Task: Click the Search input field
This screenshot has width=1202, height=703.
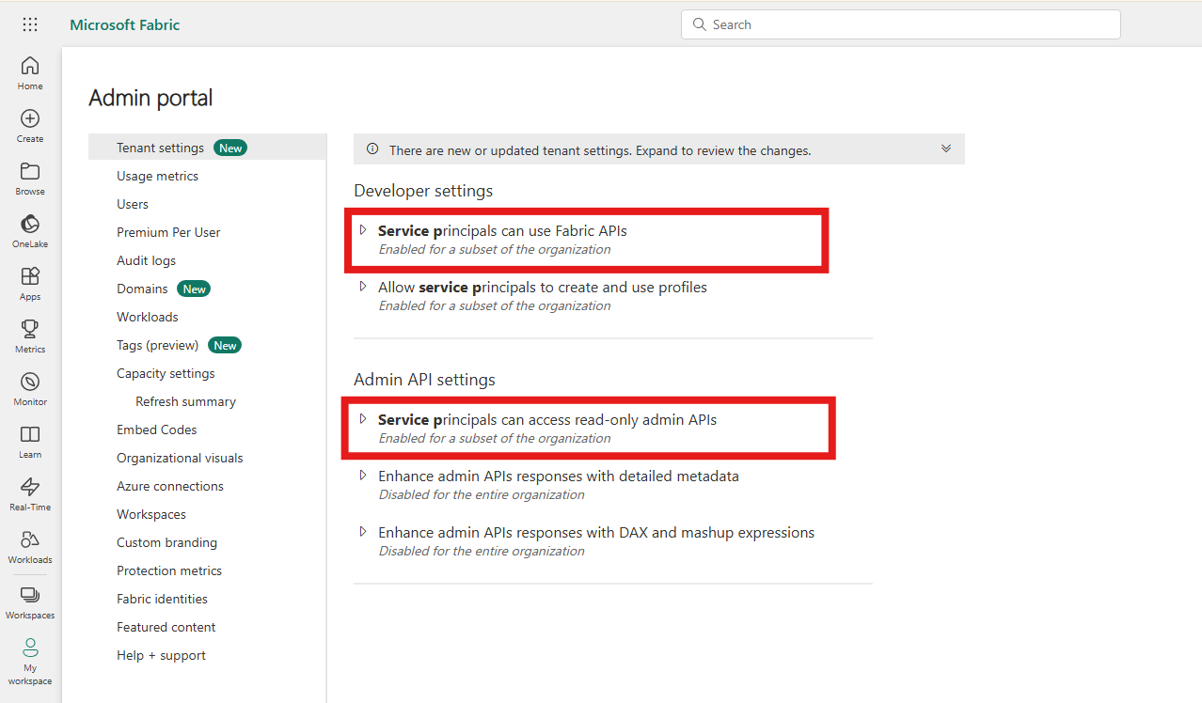Action: pyautogui.click(x=900, y=24)
